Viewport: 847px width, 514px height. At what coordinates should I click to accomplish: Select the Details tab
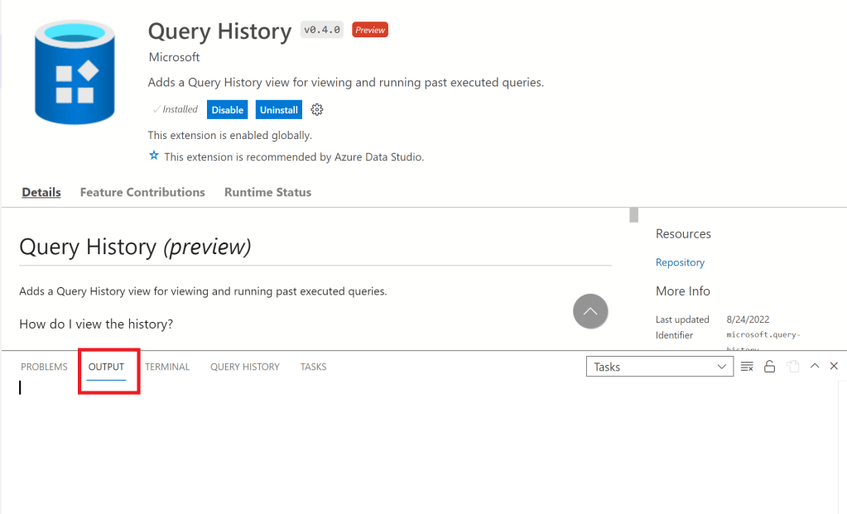(x=41, y=192)
